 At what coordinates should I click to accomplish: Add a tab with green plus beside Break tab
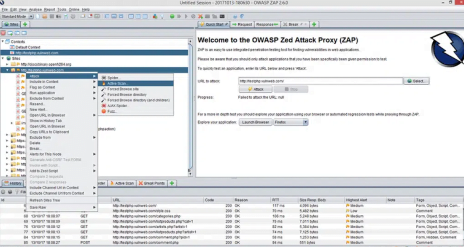click(314, 24)
